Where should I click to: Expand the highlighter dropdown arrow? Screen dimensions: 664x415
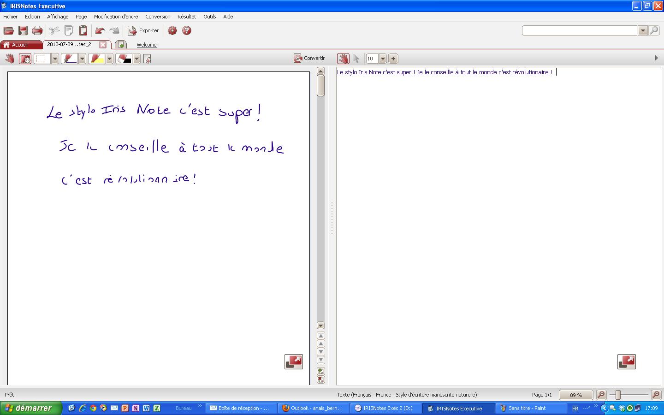coord(109,59)
